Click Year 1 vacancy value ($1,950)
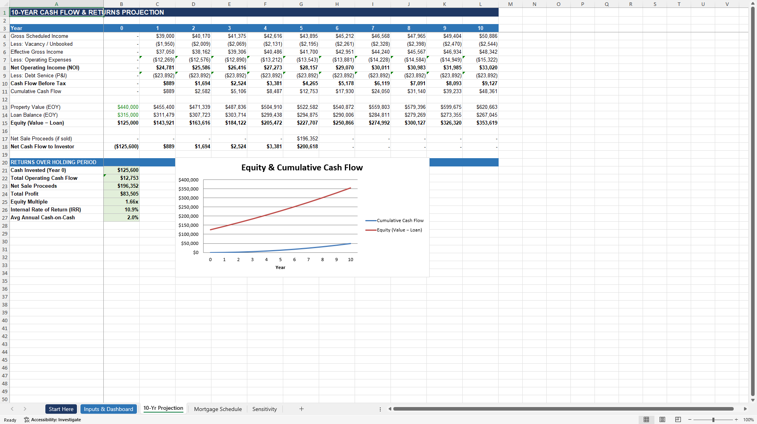 [157, 44]
